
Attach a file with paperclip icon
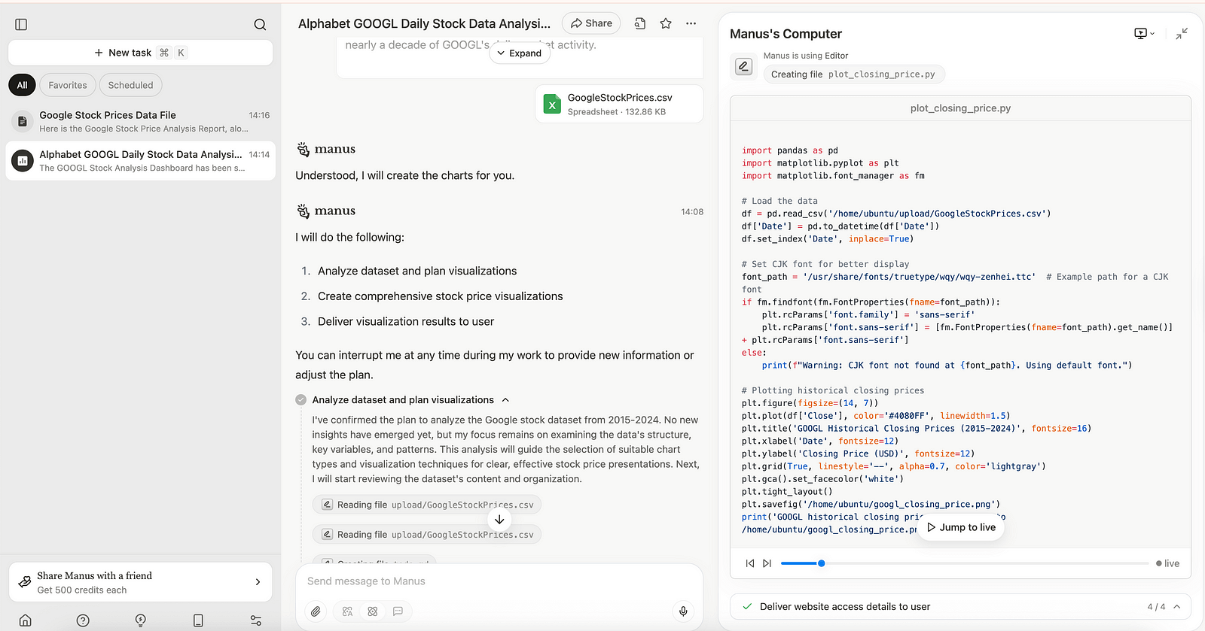(x=316, y=611)
